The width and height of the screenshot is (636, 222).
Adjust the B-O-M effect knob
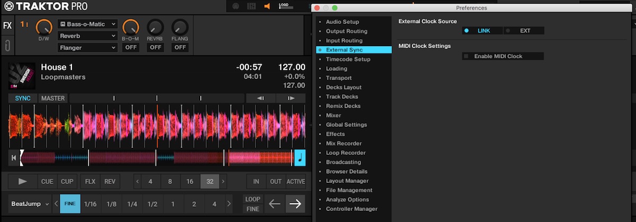pyautogui.click(x=130, y=26)
